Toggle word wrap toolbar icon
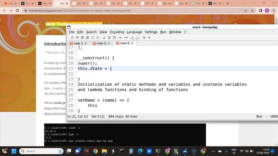278x156 pixels. pyautogui.click(x=144, y=38)
